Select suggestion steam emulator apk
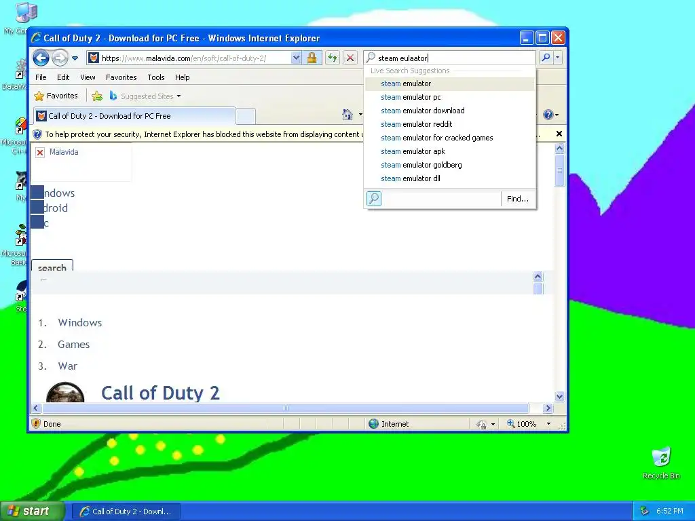Viewport: 695px width, 521px height. 449,151
